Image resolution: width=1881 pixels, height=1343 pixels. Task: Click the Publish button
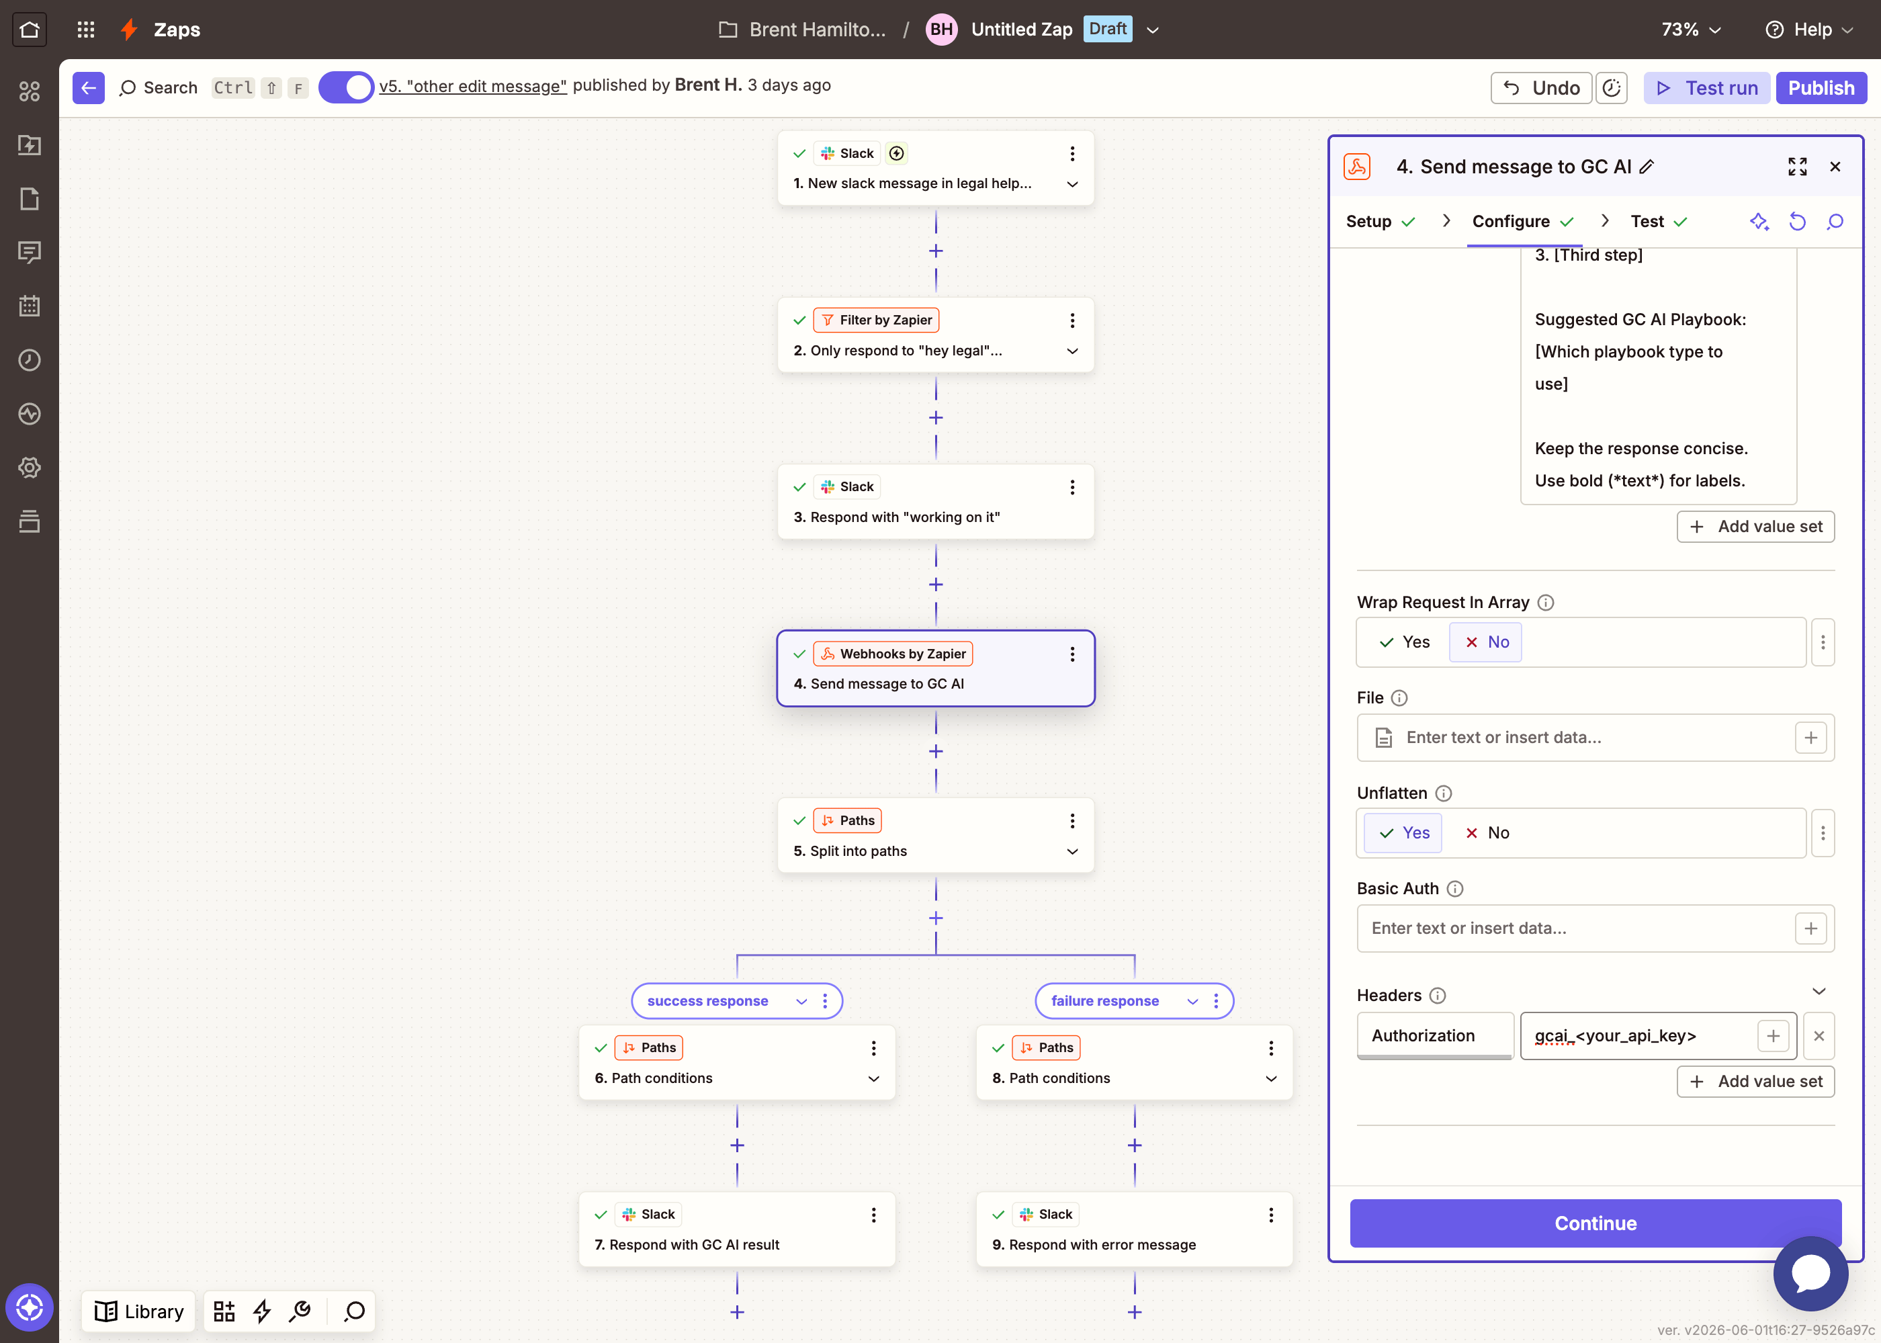tap(1821, 87)
